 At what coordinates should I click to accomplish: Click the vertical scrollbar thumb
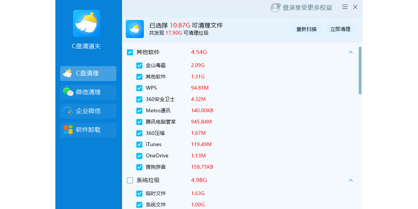click(360, 70)
